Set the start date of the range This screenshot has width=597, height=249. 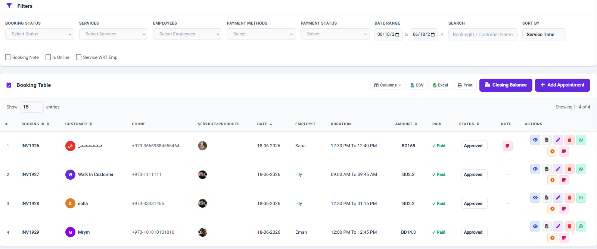coord(388,35)
